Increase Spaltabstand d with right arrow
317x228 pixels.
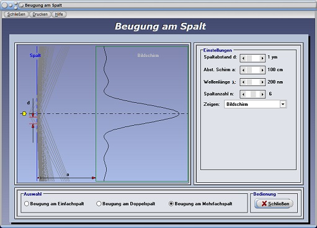pos(262,58)
